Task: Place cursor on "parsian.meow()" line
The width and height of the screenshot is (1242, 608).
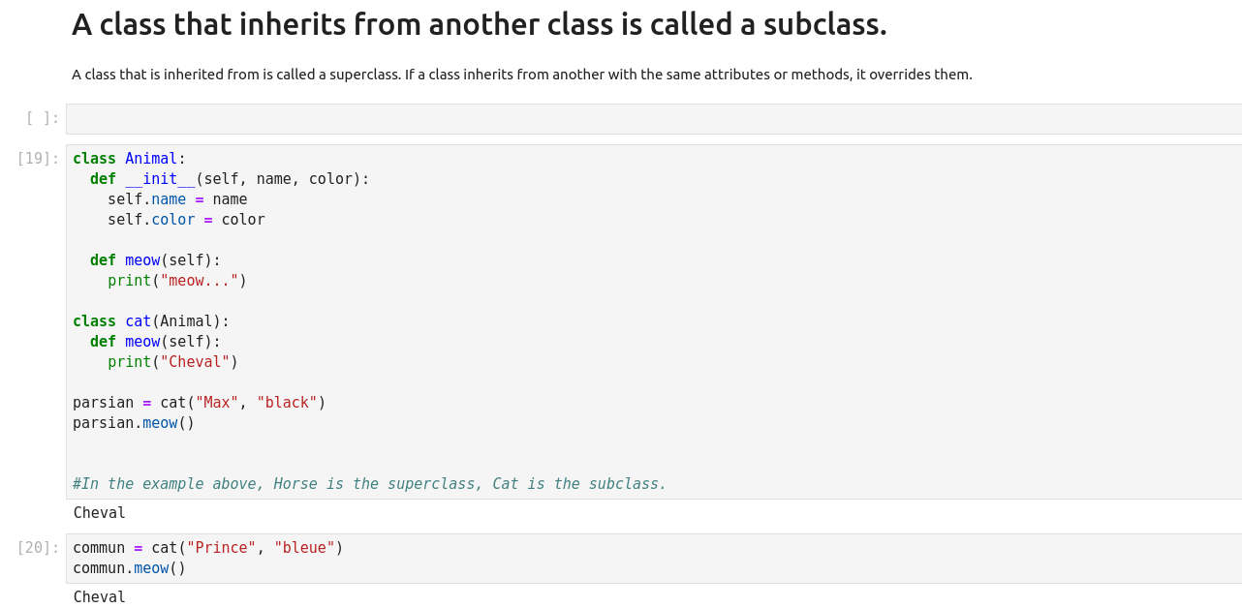Action: click(134, 423)
